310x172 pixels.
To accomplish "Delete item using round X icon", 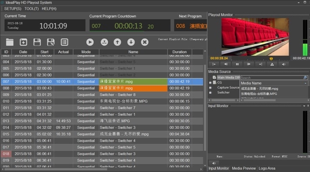I will tap(145, 42).
